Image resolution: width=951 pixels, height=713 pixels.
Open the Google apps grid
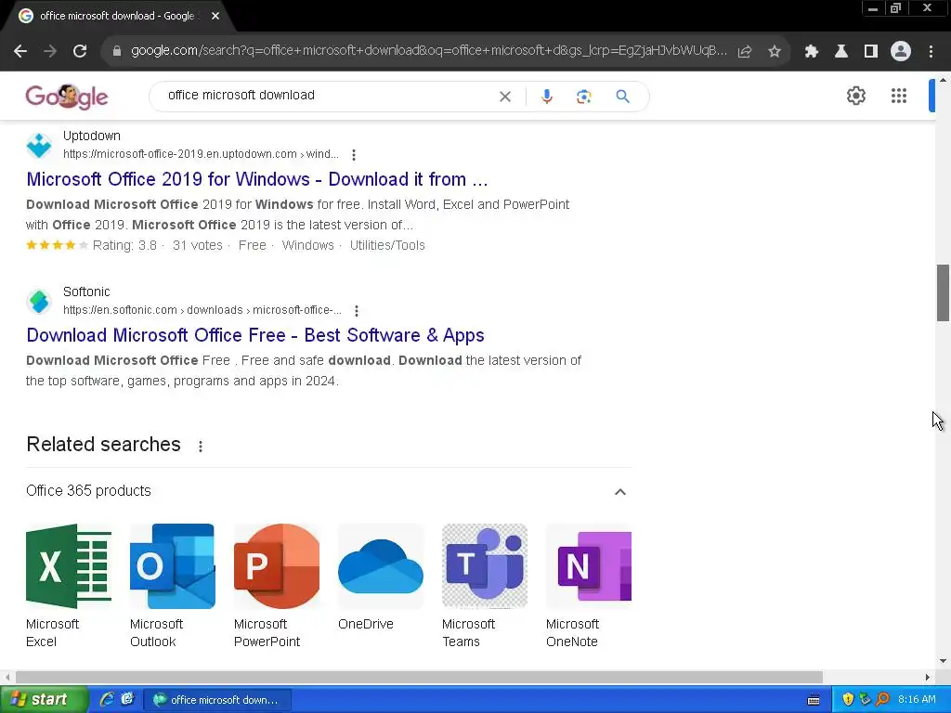click(899, 96)
